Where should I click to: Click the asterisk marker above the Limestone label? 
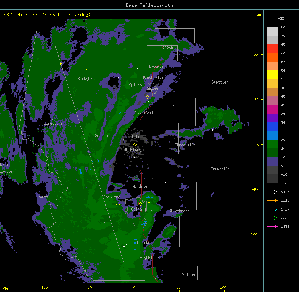click(x=53, y=120)
